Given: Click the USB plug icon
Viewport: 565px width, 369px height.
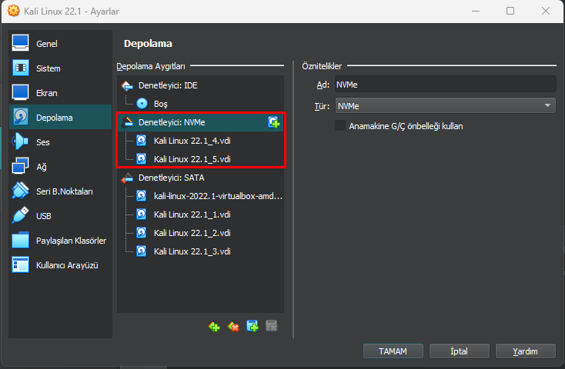Looking at the screenshot, I should coord(21,215).
